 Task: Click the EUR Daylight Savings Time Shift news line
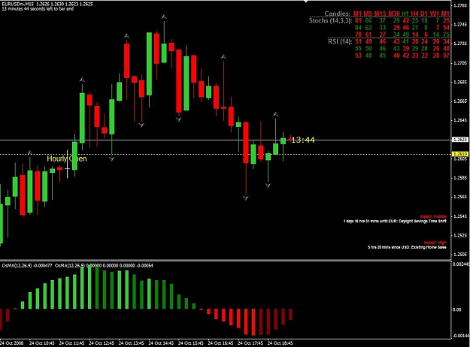click(x=395, y=222)
